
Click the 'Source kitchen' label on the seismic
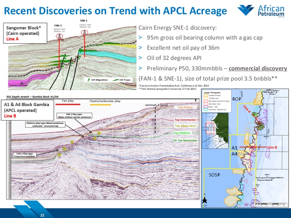point(19,85)
